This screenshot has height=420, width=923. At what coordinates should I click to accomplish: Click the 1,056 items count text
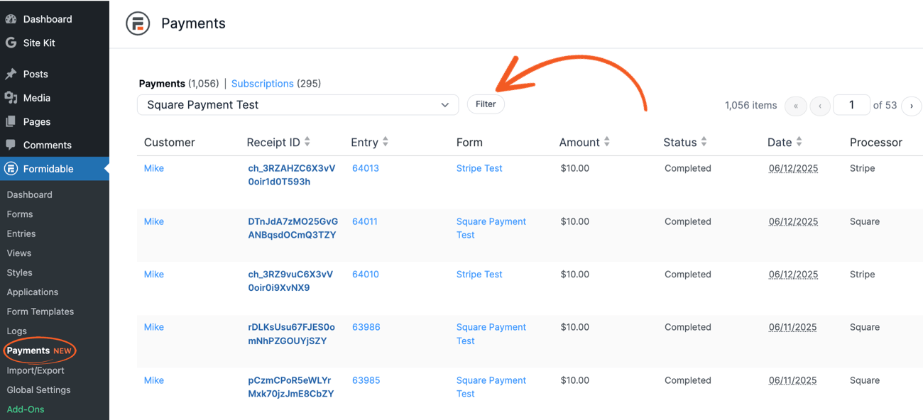[x=751, y=106]
